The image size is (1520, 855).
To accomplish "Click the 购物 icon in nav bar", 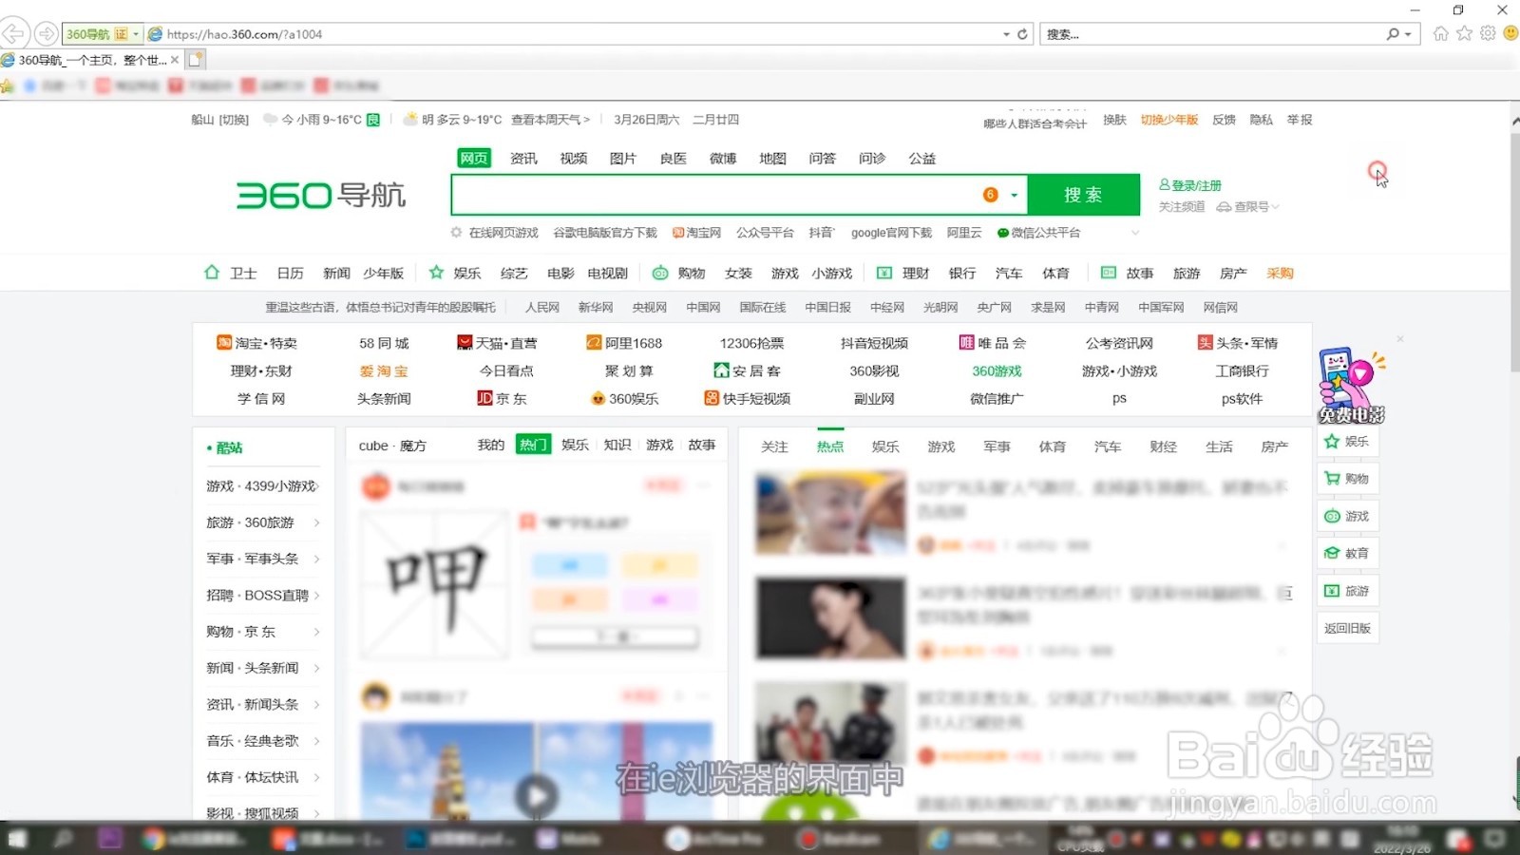I will point(660,273).
